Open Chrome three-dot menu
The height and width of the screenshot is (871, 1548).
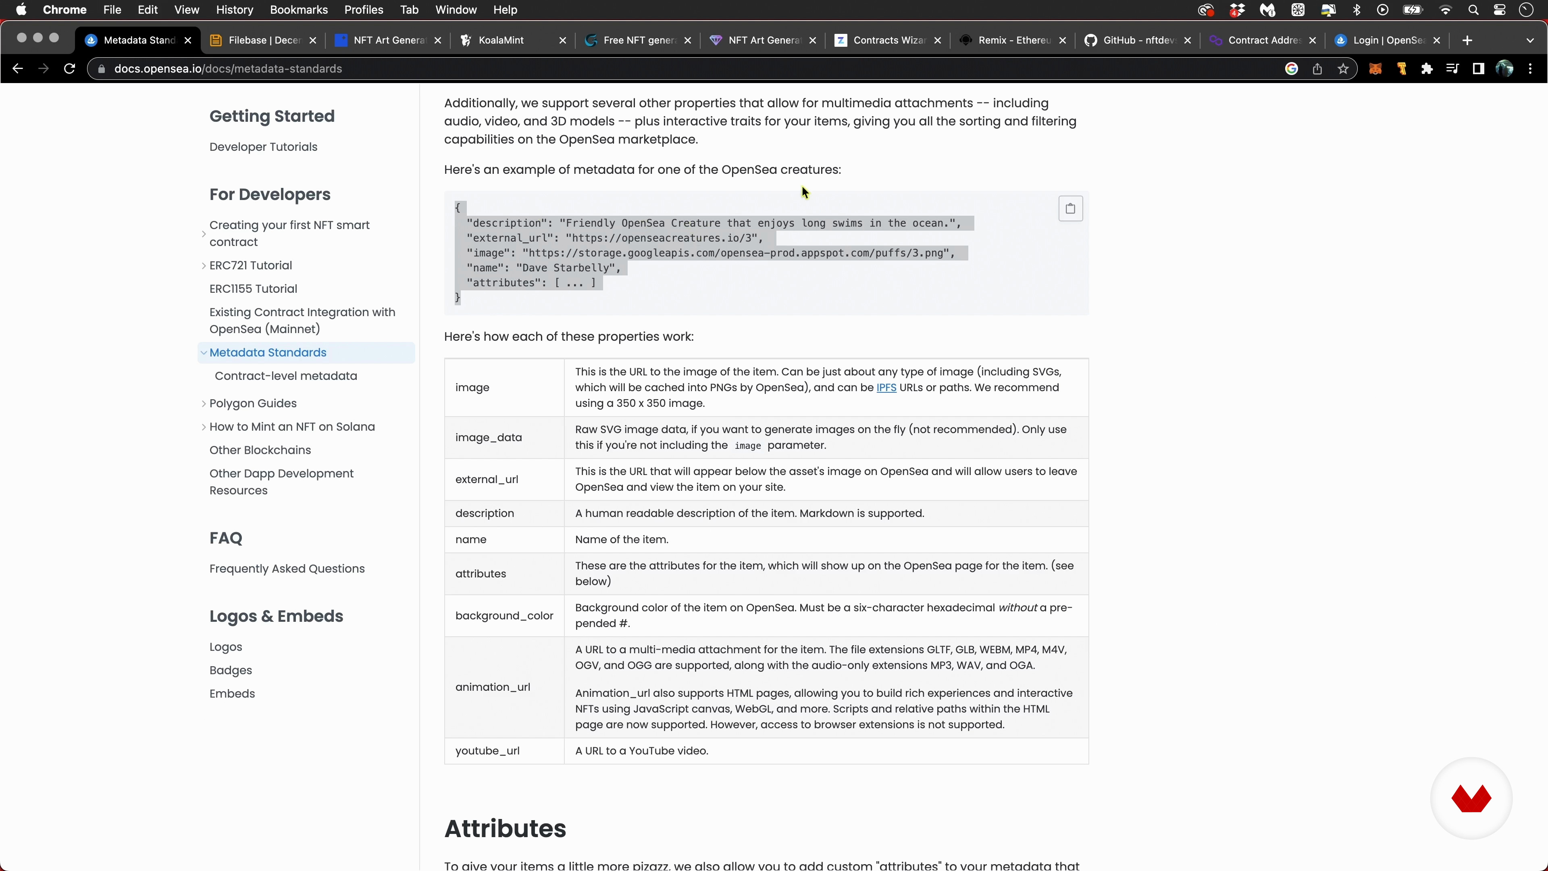click(1531, 69)
